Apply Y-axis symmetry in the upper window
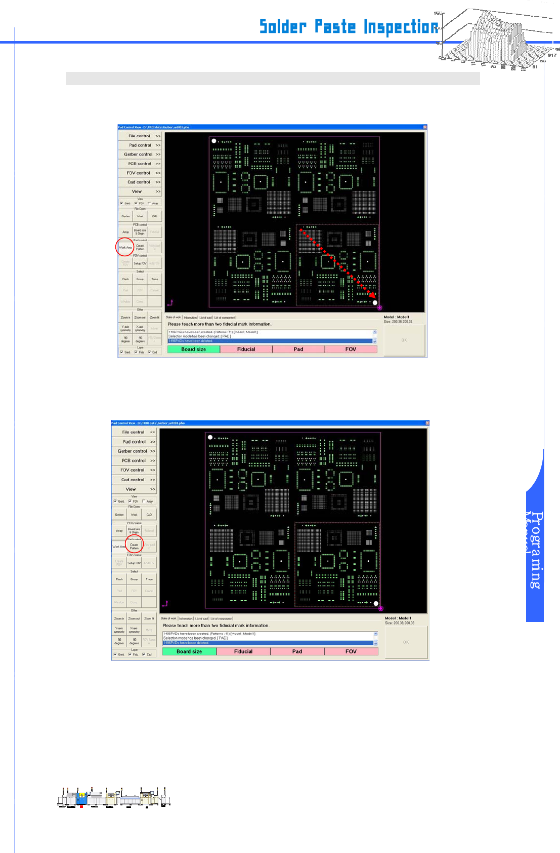Viewport: 560px width, 853px height. point(125,328)
